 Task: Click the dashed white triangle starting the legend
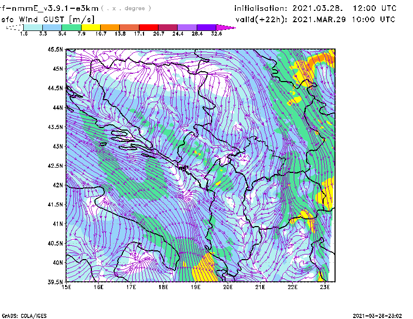point(14,27)
